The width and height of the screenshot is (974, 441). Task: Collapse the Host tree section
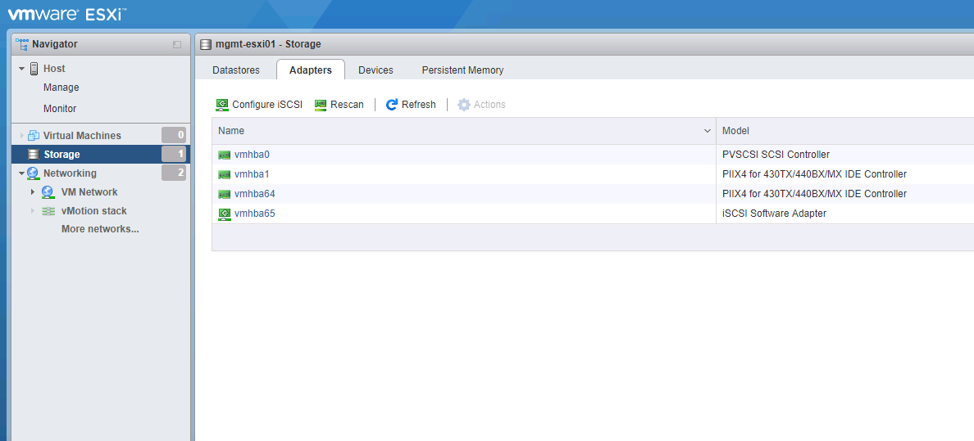point(21,69)
